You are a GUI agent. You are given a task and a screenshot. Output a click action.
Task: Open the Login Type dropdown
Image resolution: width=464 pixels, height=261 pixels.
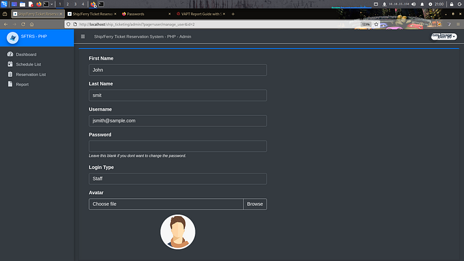[178, 179]
